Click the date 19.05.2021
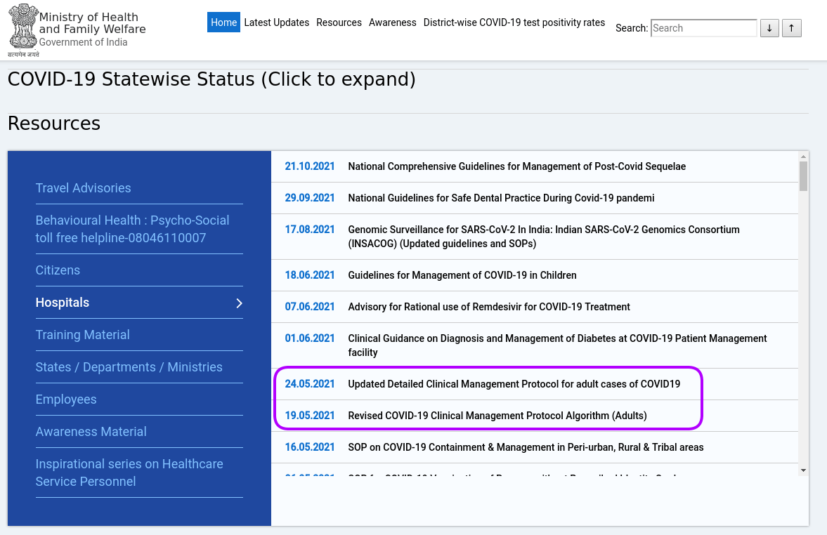 tap(310, 416)
